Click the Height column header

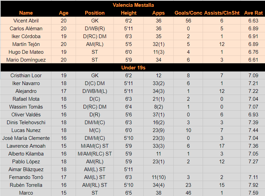coord(128,13)
